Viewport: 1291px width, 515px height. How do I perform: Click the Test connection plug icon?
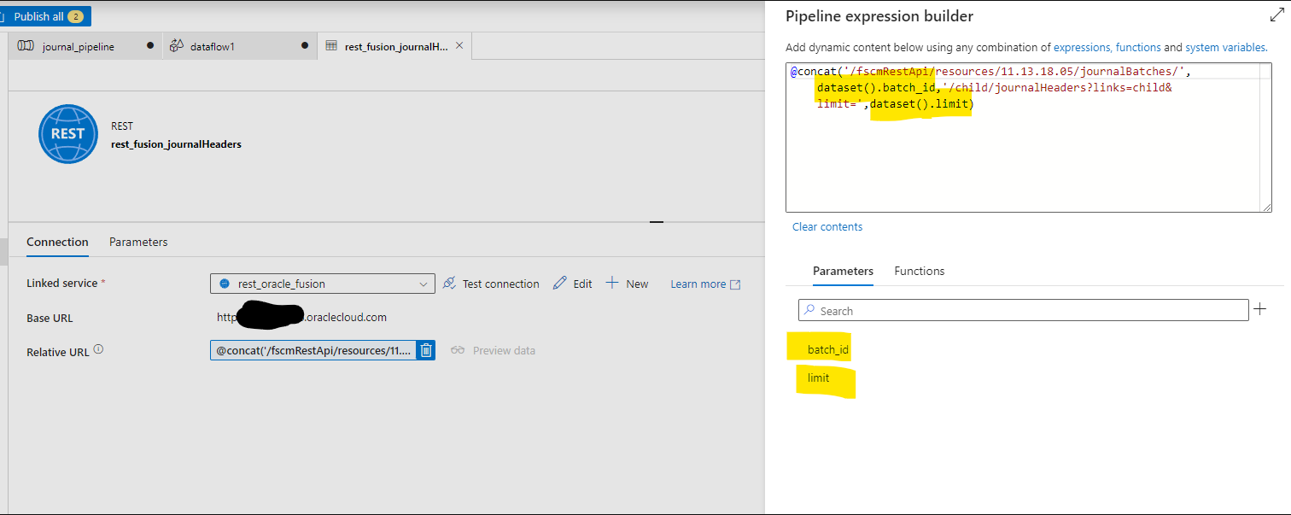coord(450,283)
